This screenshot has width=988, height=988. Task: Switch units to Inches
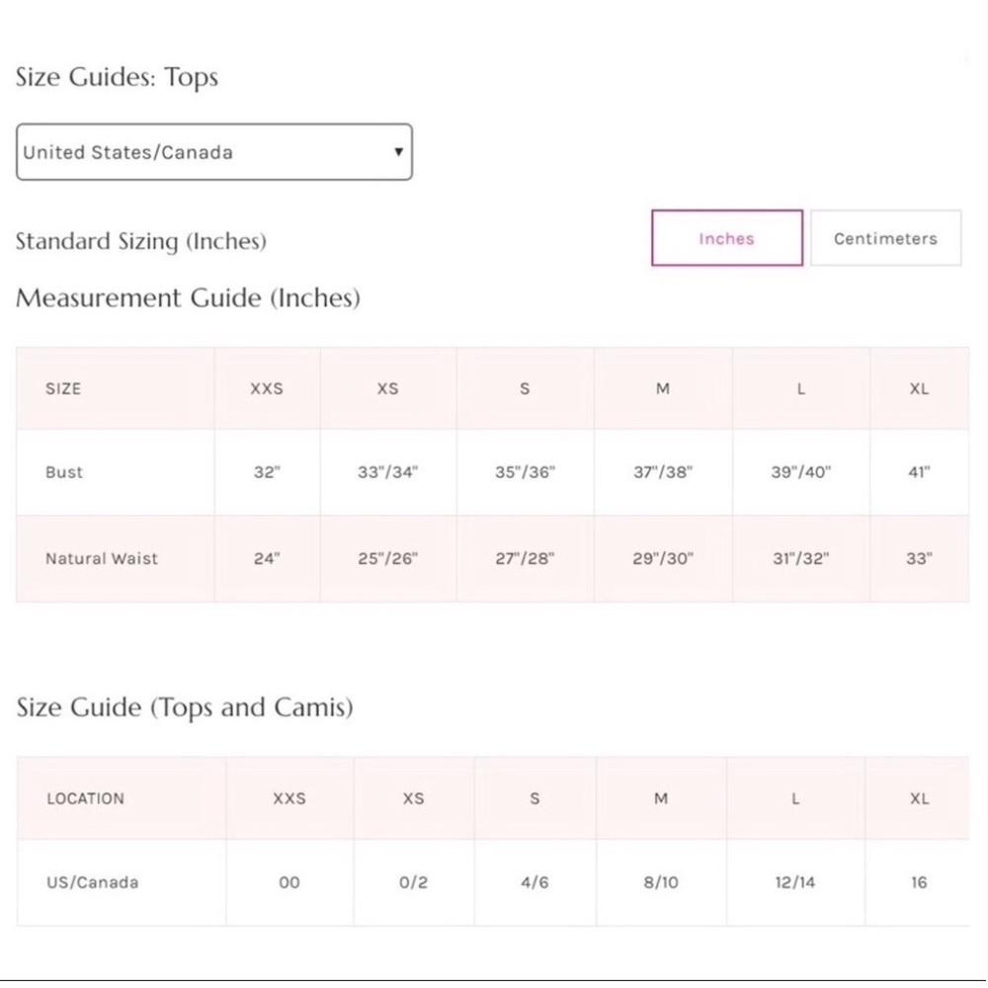(x=727, y=238)
